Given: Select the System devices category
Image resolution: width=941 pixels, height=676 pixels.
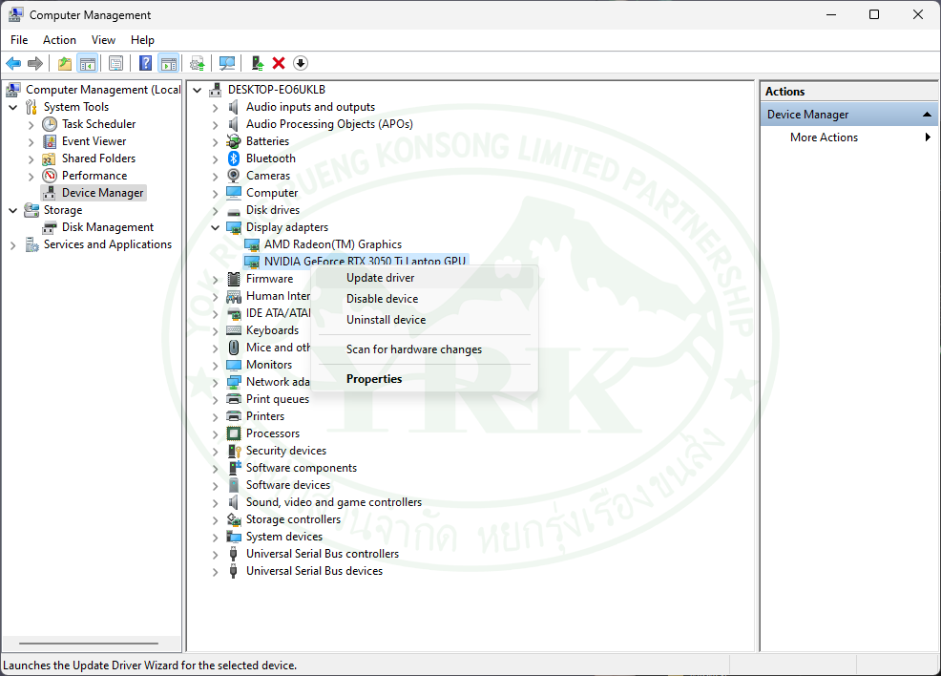Looking at the screenshot, I should pyautogui.click(x=284, y=537).
